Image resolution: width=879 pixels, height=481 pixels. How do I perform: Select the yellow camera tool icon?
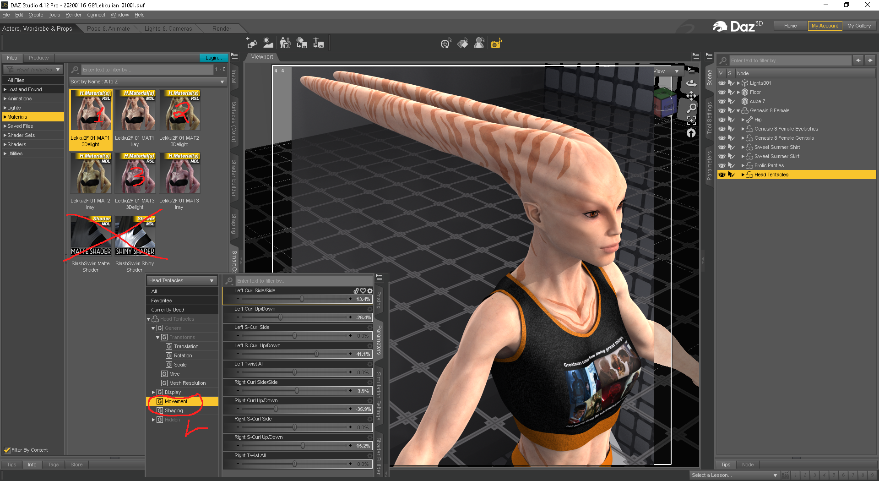tap(496, 43)
